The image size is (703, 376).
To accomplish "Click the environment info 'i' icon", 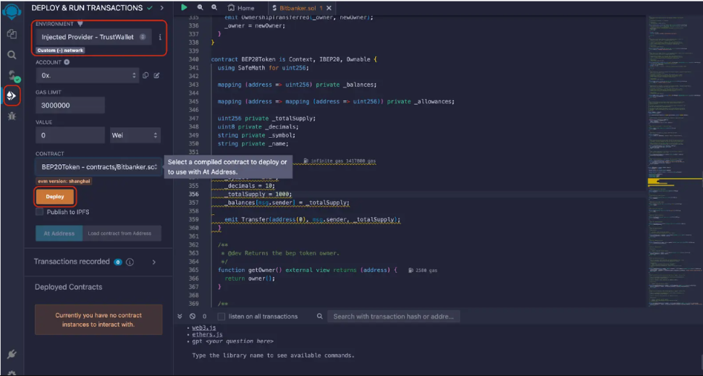I will pyautogui.click(x=160, y=37).
